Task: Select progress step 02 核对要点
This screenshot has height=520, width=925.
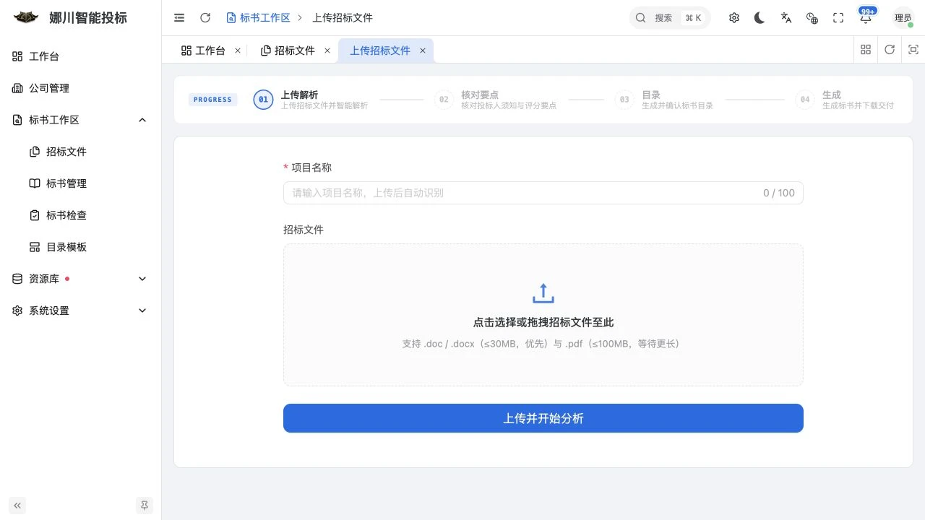Action: pos(496,100)
